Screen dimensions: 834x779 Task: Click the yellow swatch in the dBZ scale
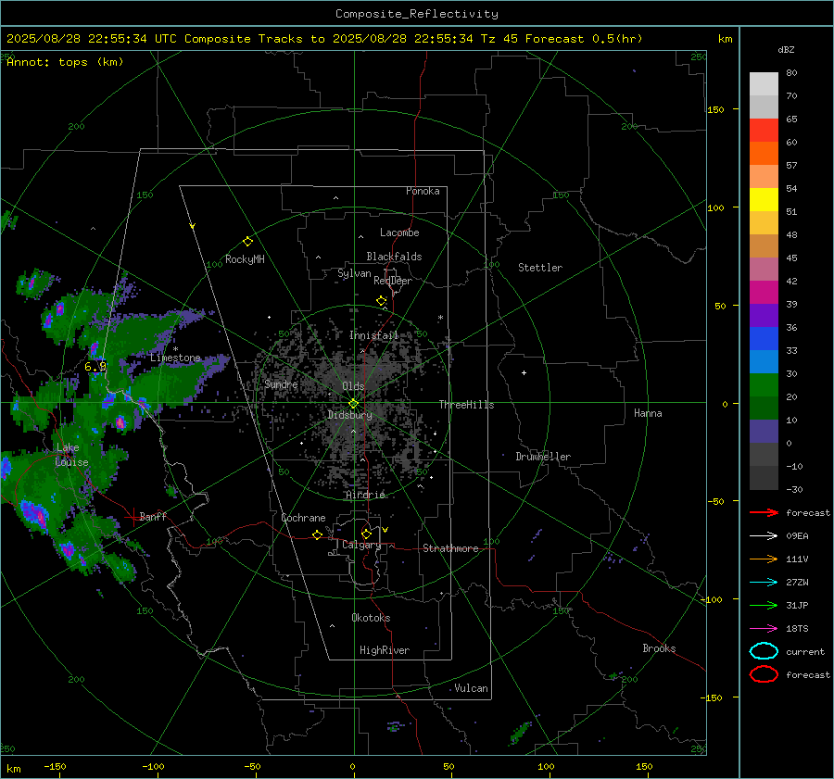pos(764,199)
